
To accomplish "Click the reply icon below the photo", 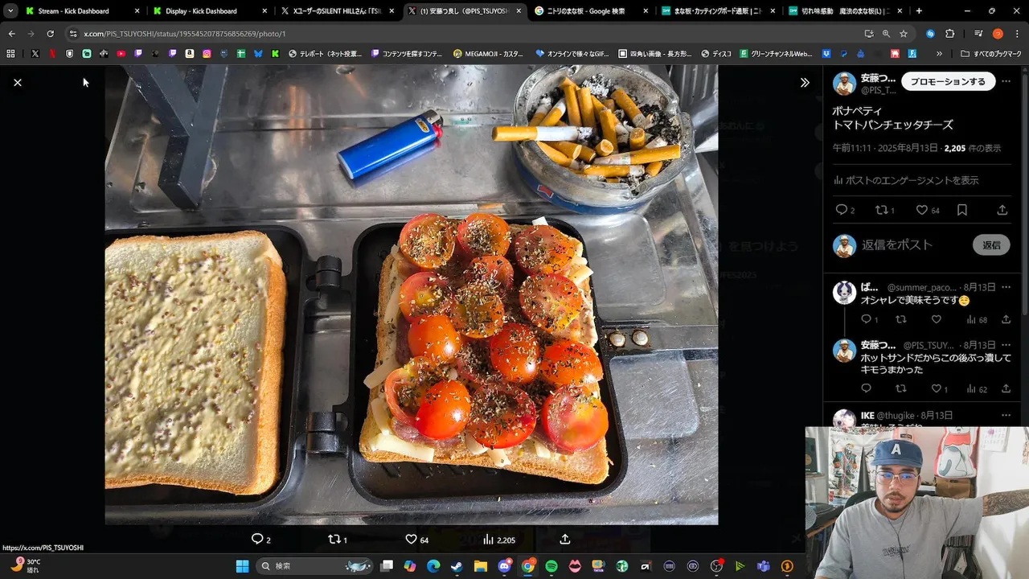I will tap(257, 539).
